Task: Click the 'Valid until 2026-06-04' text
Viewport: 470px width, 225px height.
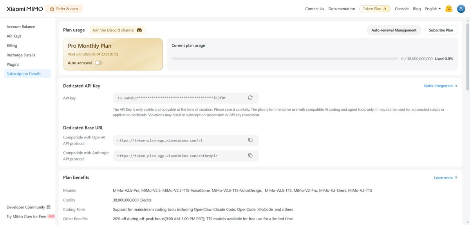Action: 92,54
